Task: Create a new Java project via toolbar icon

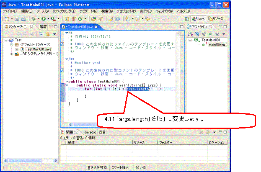Action: tap(67, 19)
